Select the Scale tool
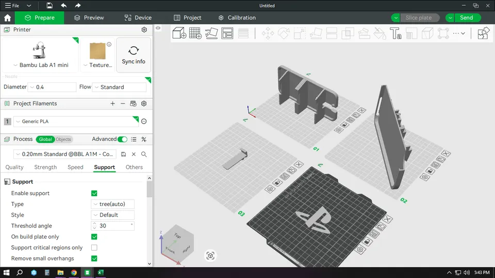The width and height of the screenshot is (495, 278). [300, 33]
